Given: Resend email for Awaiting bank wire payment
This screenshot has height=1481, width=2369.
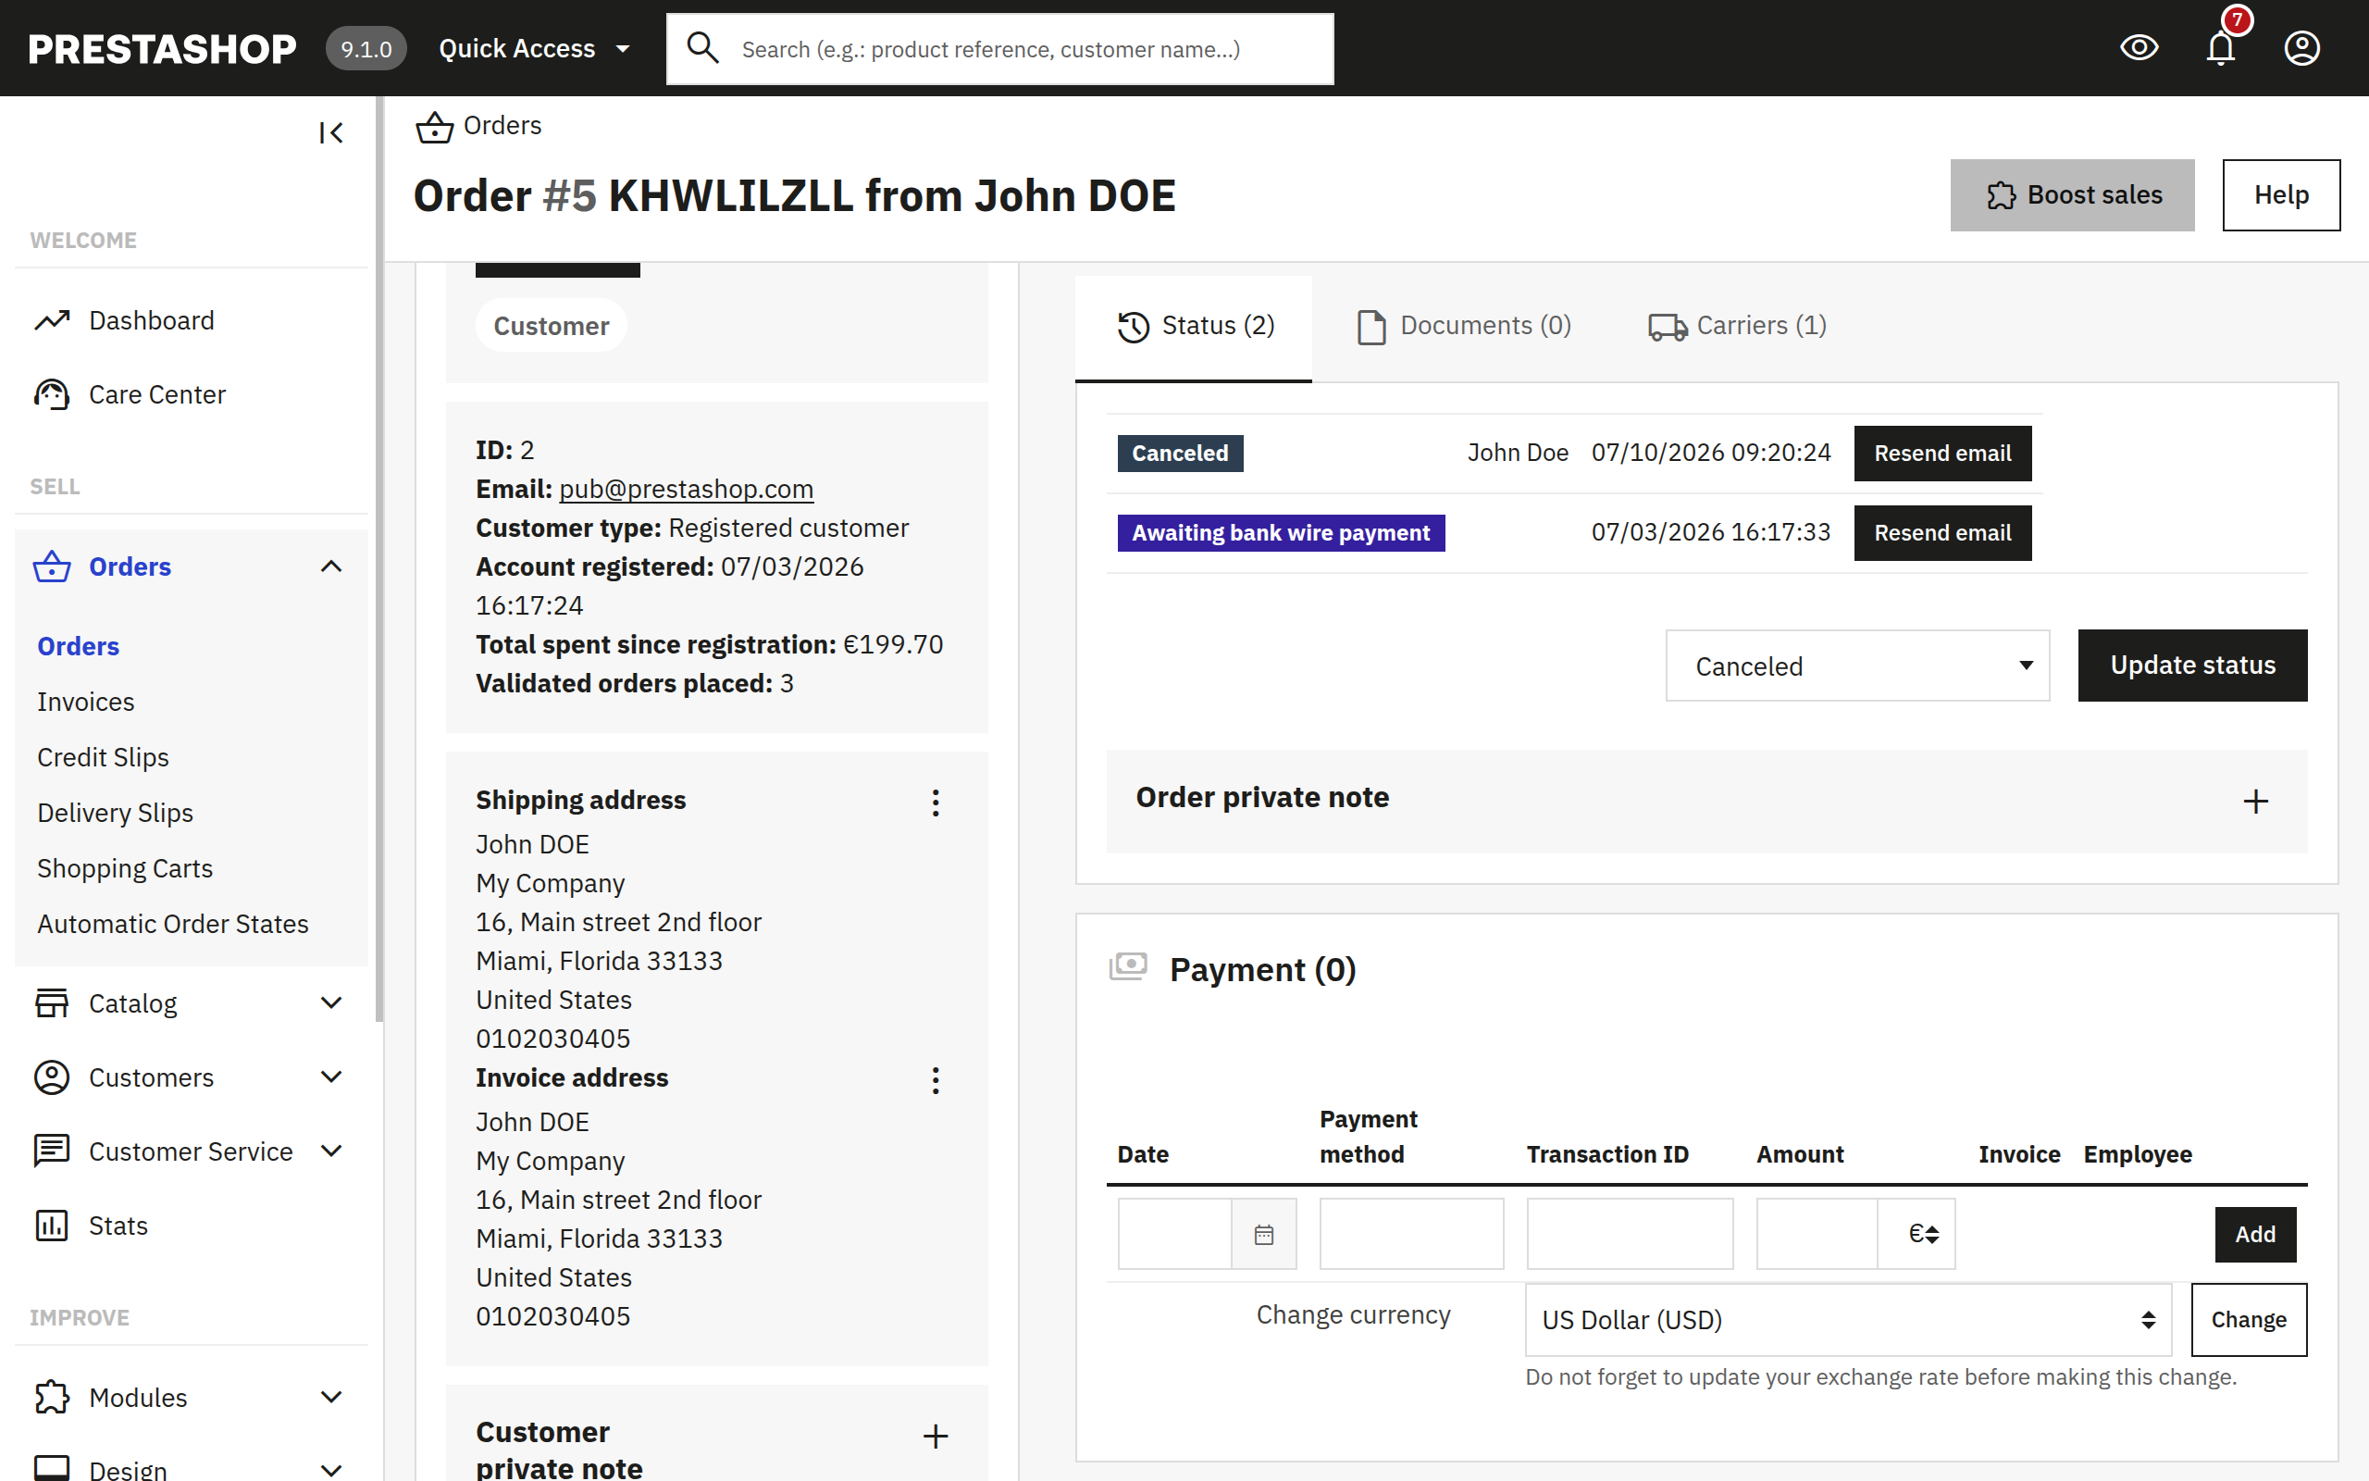Looking at the screenshot, I should [1942, 533].
